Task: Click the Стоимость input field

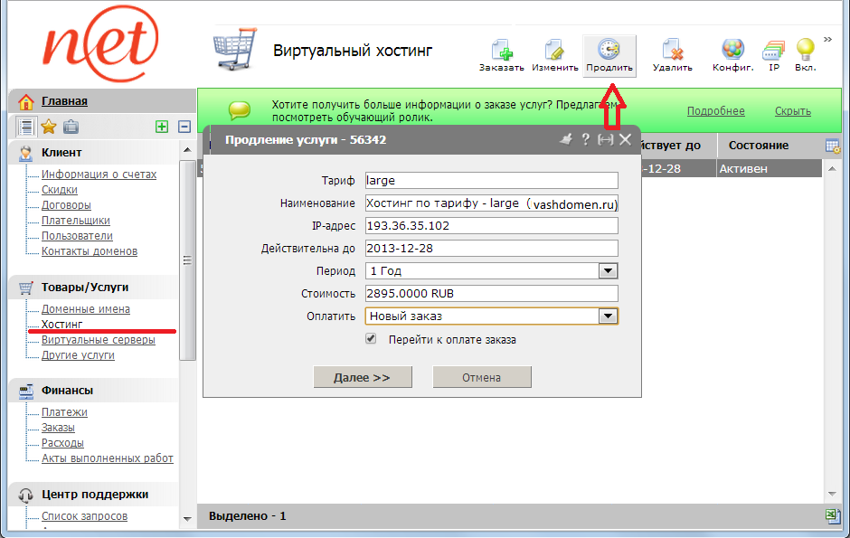Action: point(491,293)
